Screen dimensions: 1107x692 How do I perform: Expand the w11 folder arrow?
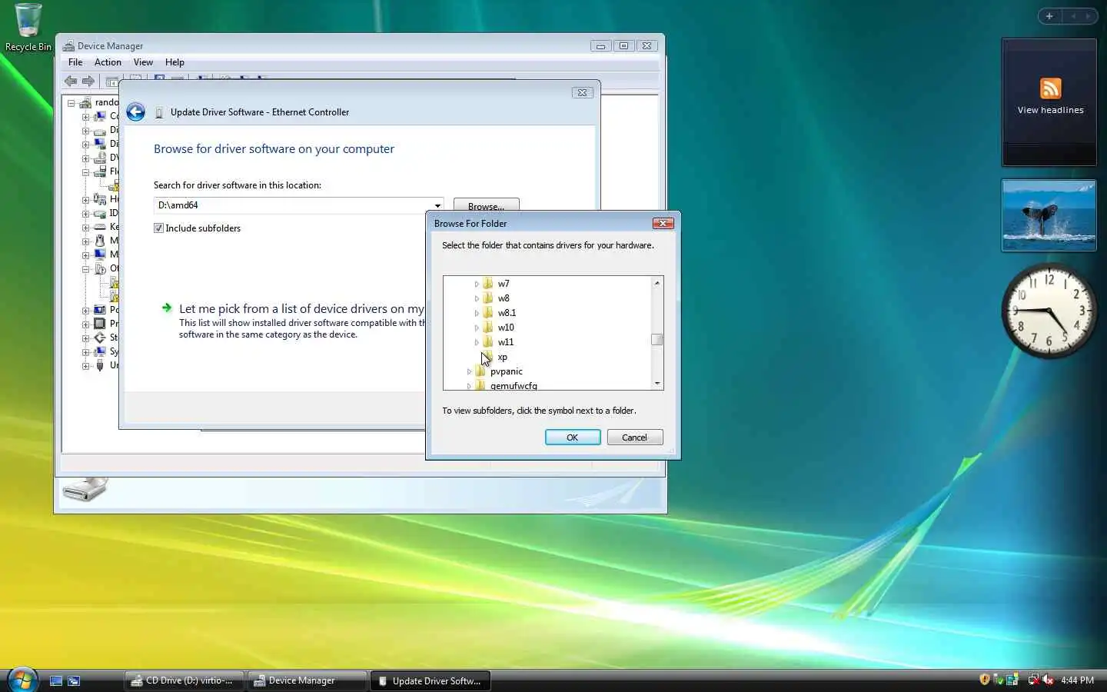(x=477, y=342)
